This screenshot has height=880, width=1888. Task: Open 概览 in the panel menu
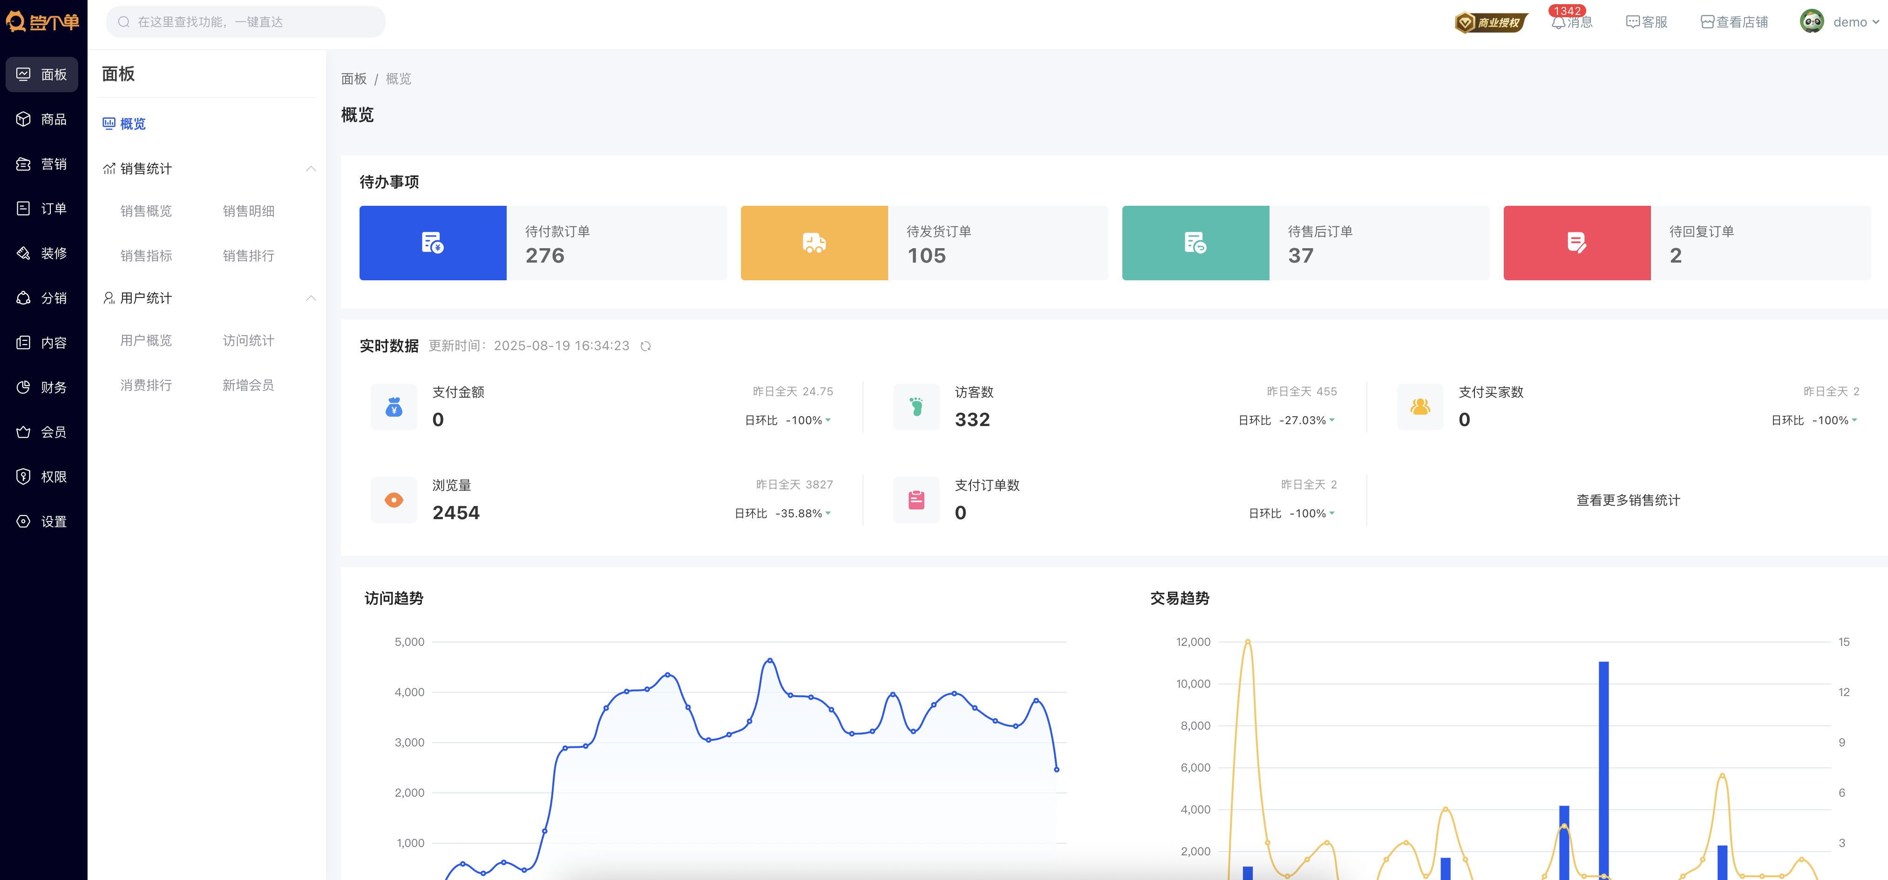tap(132, 124)
